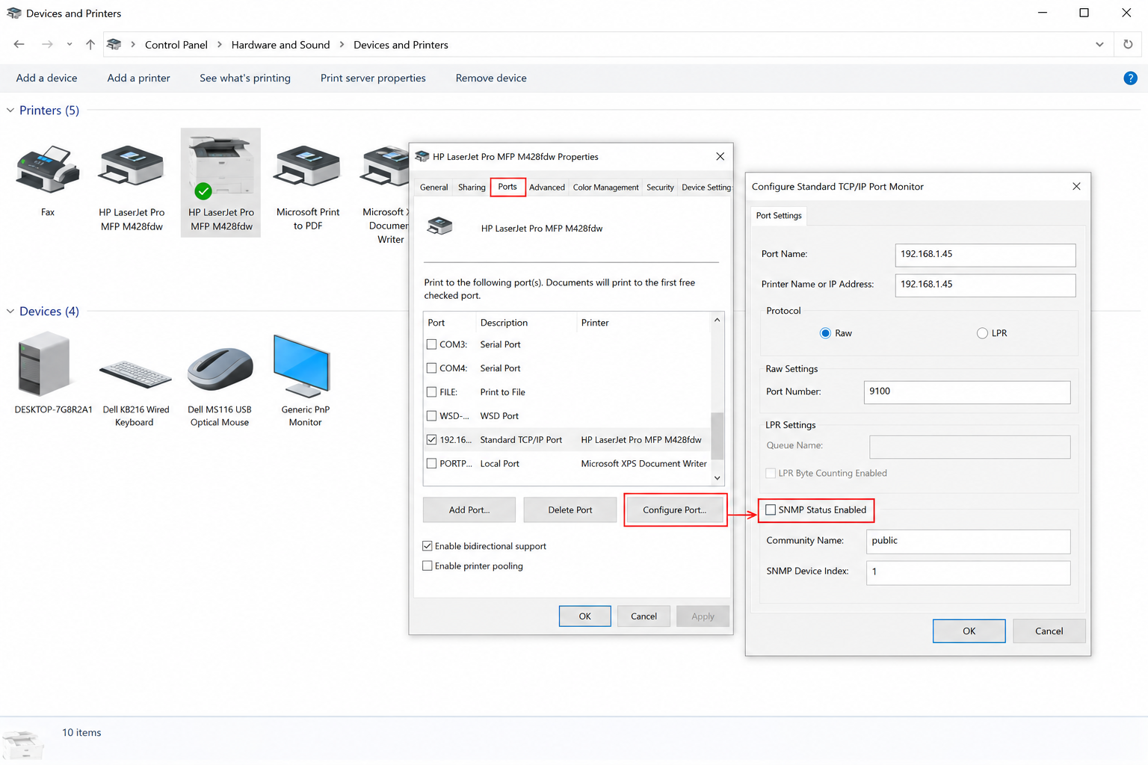
Task: Select DESKTOP-7G8R2A1 computer device
Action: [45, 365]
